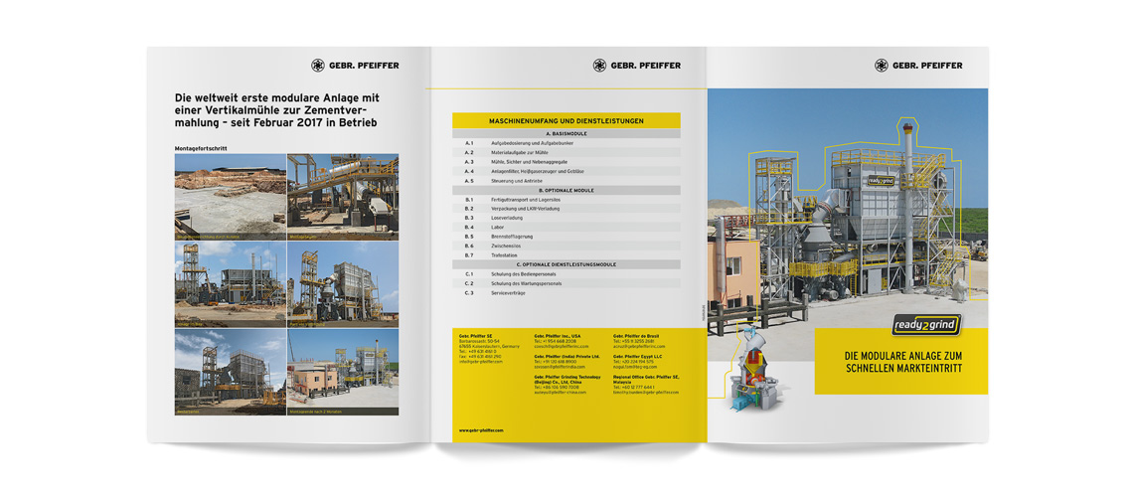Click the info@gebr-pfeiffer.com email address

click(x=480, y=361)
